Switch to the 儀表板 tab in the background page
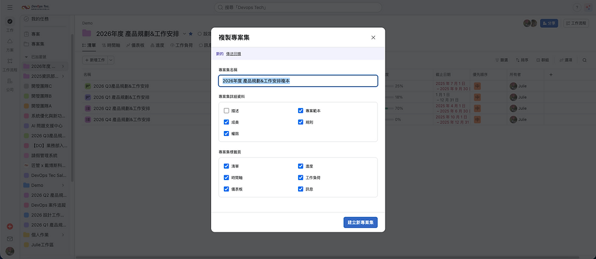 tap(135, 45)
